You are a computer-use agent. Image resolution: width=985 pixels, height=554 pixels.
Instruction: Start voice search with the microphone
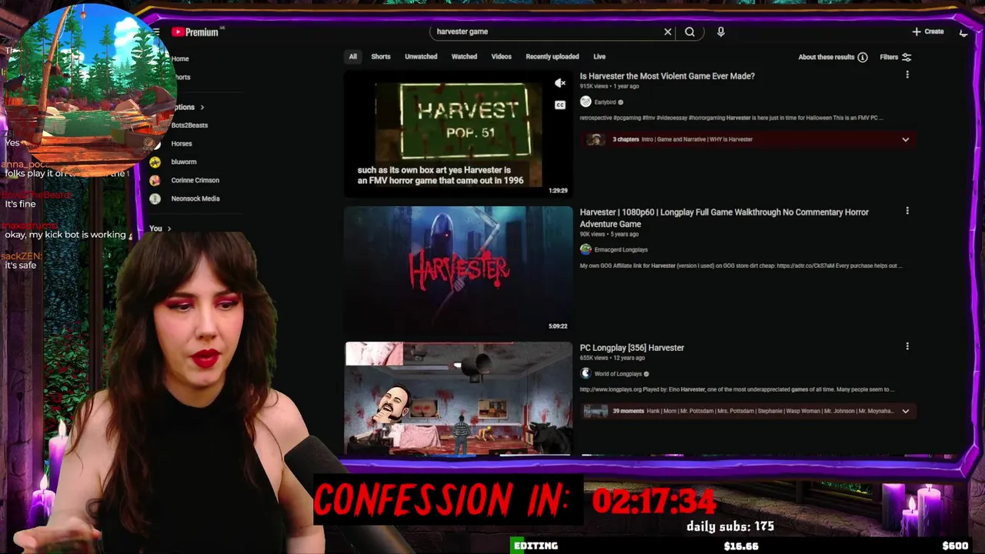(720, 32)
